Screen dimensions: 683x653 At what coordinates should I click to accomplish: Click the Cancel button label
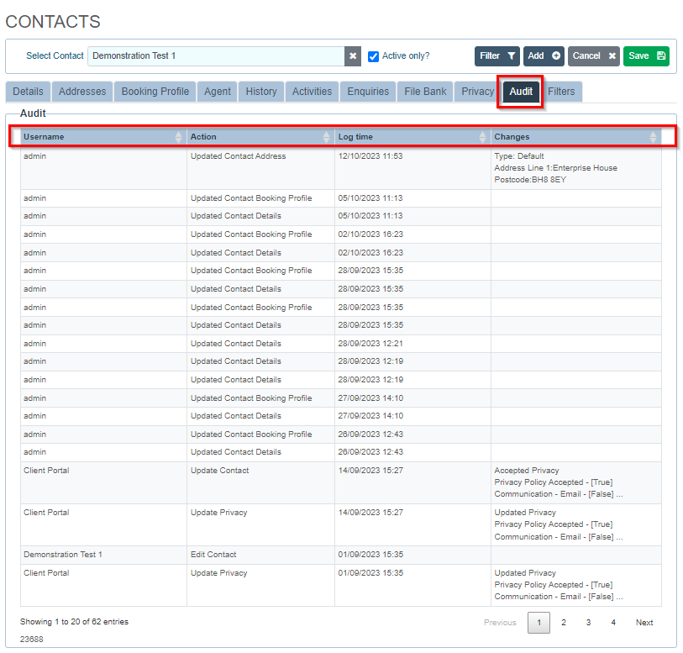coord(586,55)
